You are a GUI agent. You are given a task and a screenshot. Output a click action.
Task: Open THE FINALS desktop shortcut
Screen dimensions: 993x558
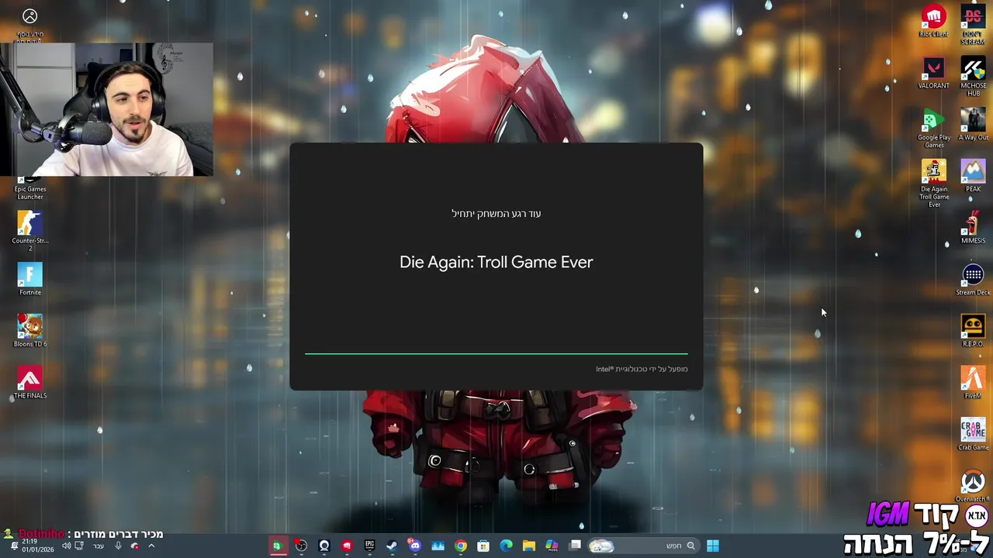point(30,383)
